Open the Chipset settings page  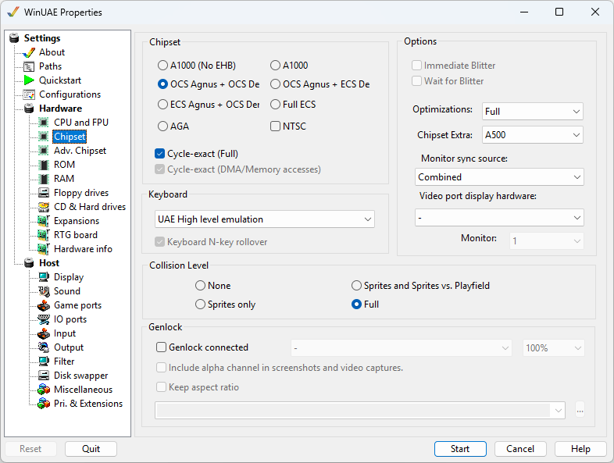click(x=70, y=137)
